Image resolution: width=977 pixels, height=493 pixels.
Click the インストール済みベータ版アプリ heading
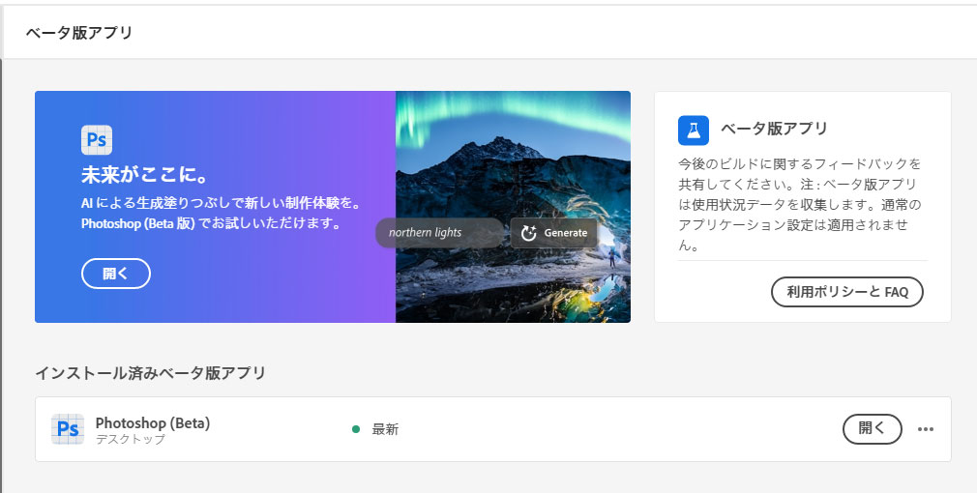pyautogui.click(x=150, y=373)
